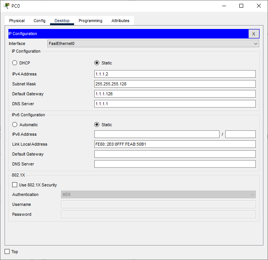Click the 802.1X Username field
Image resolution: width=268 pixels, height=260 pixels.
tap(158, 204)
